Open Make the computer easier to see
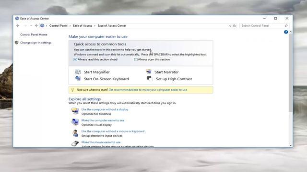The width and height of the screenshot is (307, 172). point(103,120)
